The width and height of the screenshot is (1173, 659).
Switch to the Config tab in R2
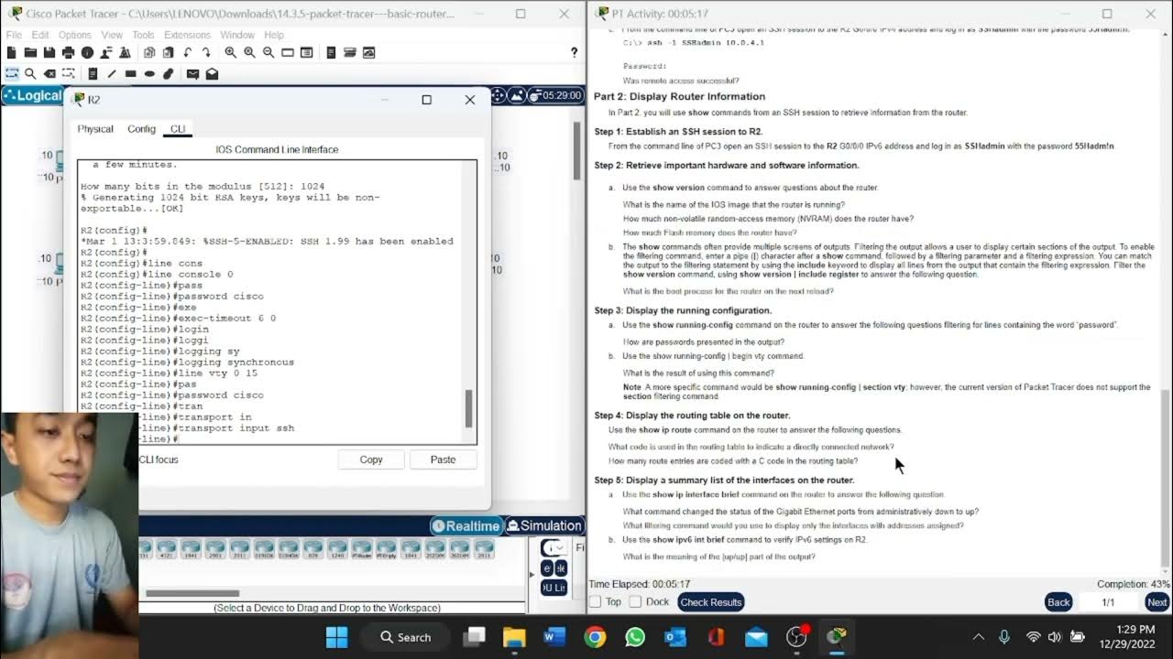pyautogui.click(x=141, y=129)
